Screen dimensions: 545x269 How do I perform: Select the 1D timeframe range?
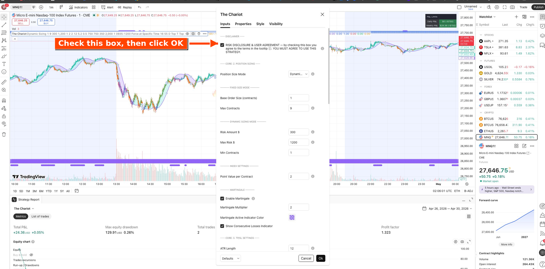tap(15, 191)
